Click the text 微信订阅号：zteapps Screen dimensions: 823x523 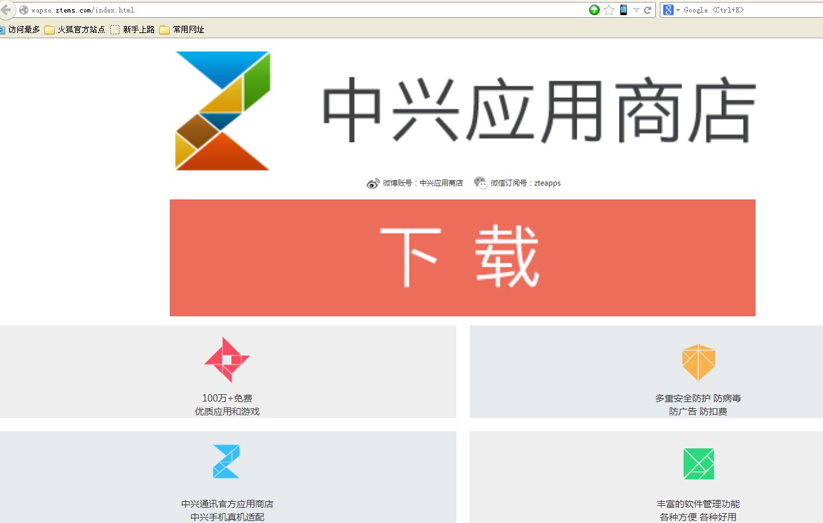pyautogui.click(x=525, y=183)
